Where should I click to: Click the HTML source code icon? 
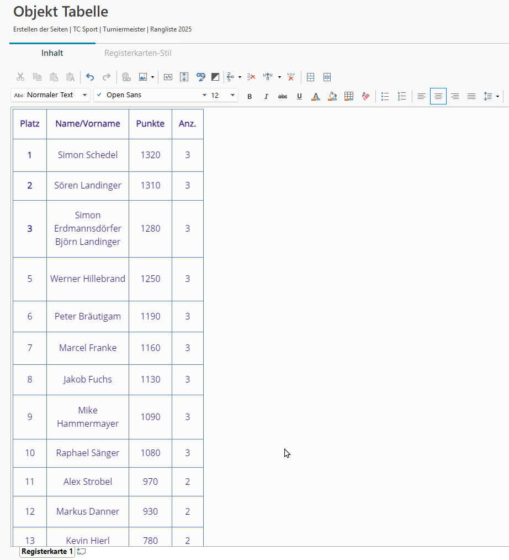pos(168,77)
